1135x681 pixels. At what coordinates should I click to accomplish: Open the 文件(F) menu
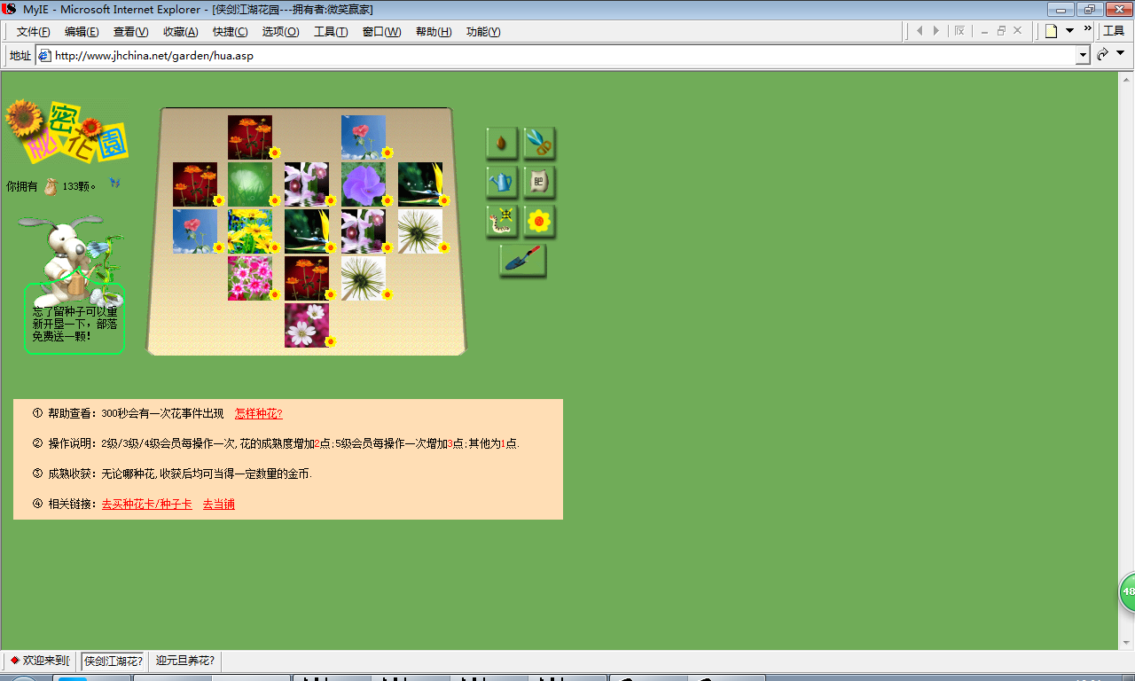click(34, 32)
